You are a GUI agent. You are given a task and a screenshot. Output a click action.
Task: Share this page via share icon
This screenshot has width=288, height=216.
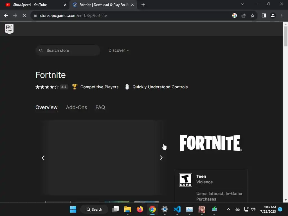[244, 16]
